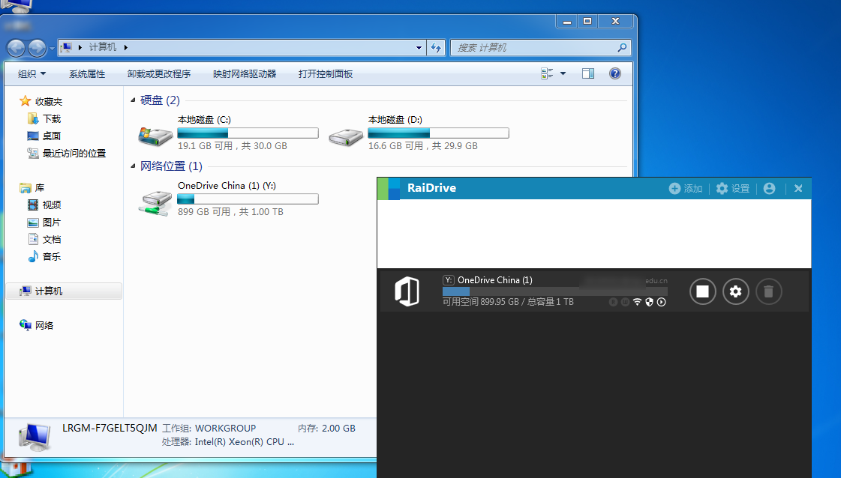Open 设置 in the RaiDrive title bar

click(x=733, y=188)
